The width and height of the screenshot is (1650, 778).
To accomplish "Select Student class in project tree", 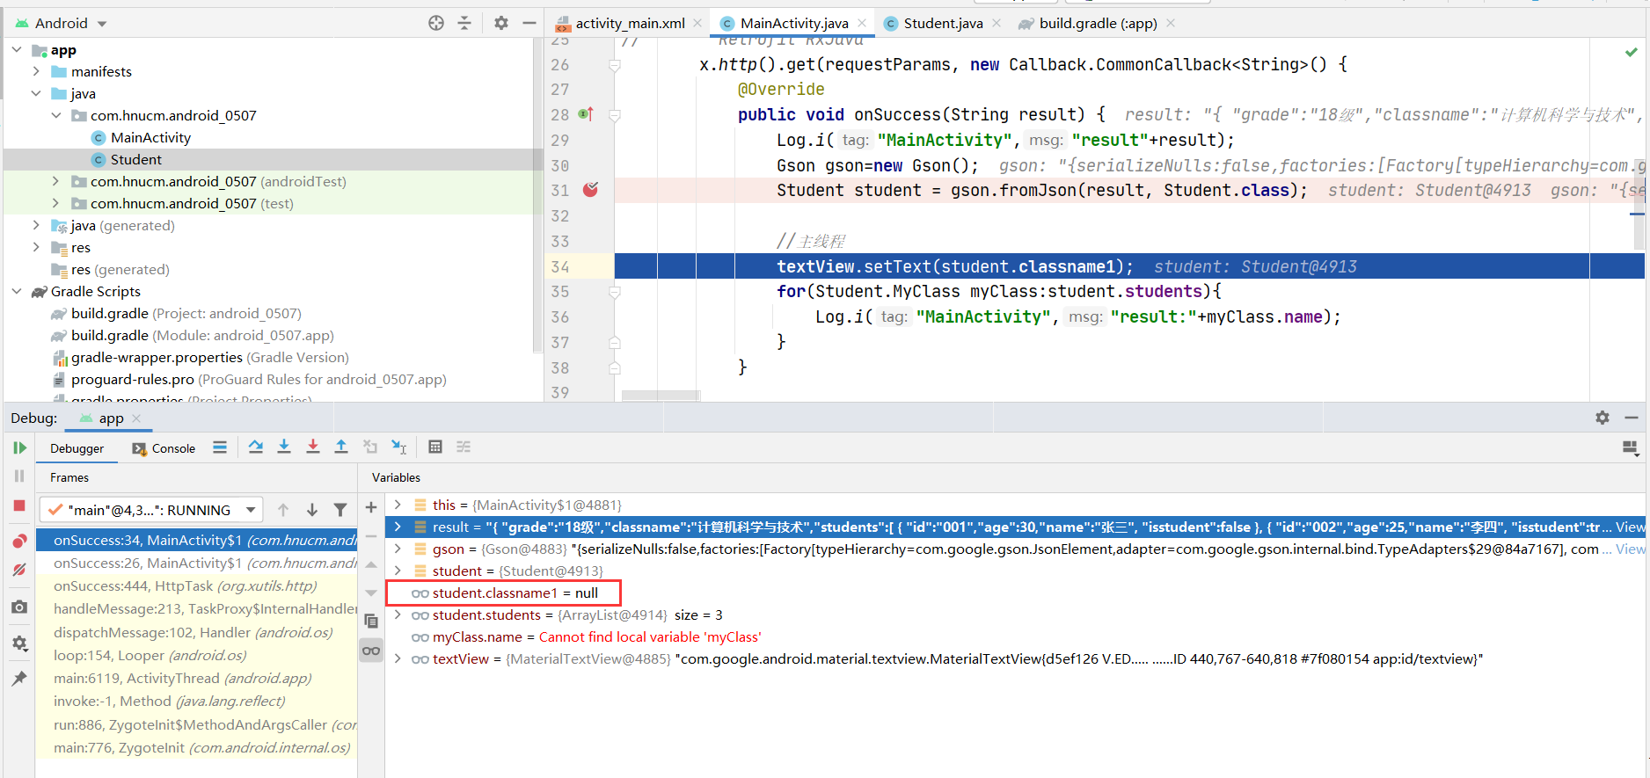I will pos(136,159).
